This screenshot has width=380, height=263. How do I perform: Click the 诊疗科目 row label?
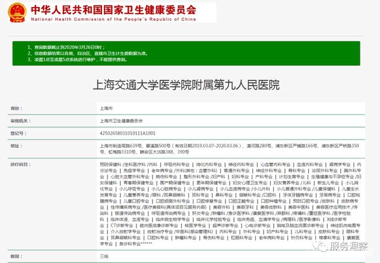tap(20, 164)
